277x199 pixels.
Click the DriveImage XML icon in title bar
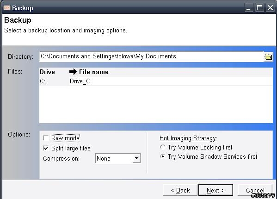click(7, 8)
